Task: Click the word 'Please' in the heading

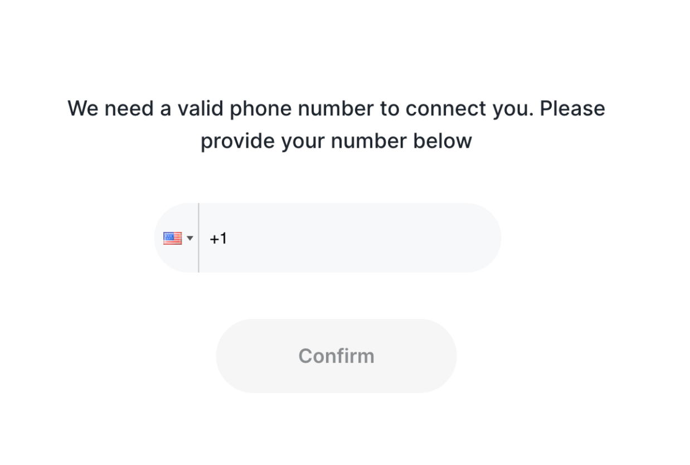Action: [572, 108]
